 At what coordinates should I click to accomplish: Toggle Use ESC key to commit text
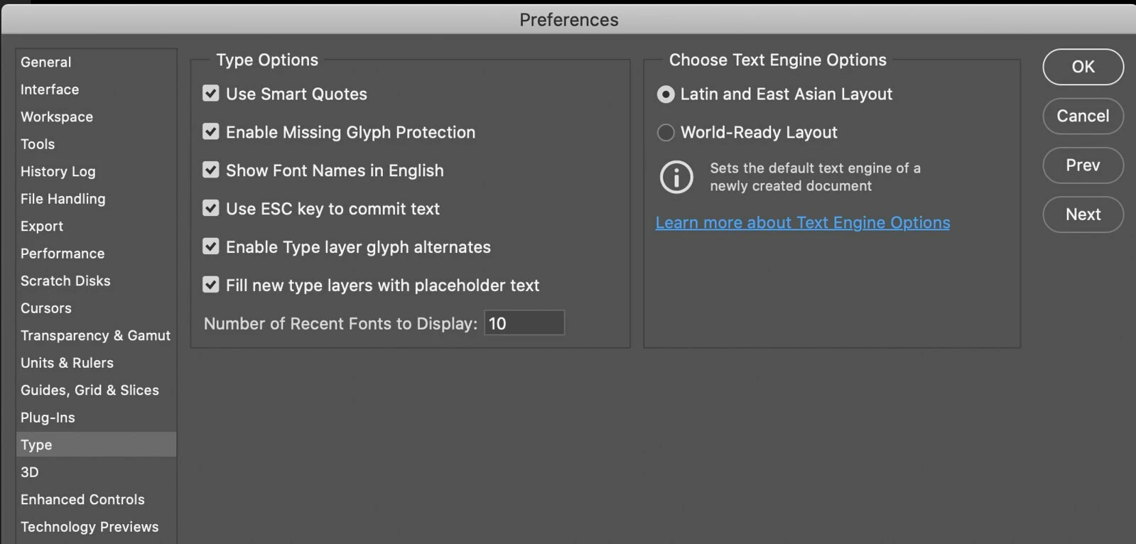[211, 208]
